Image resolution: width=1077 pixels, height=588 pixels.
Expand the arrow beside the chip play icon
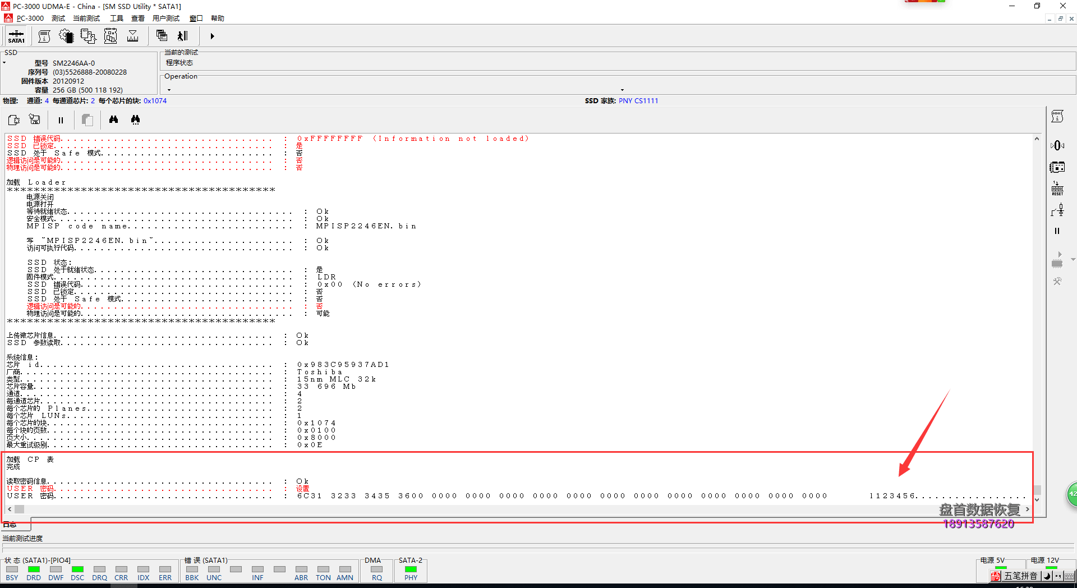coord(1073,259)
